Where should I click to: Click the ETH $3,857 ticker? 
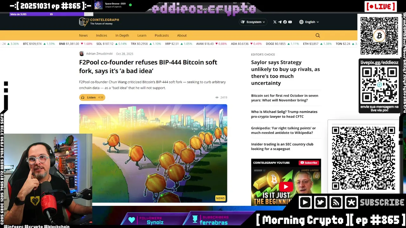point(317,44)
